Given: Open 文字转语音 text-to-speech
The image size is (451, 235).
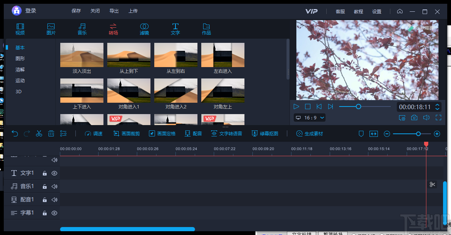Looking at the screenshot, I should pos(227,134).
